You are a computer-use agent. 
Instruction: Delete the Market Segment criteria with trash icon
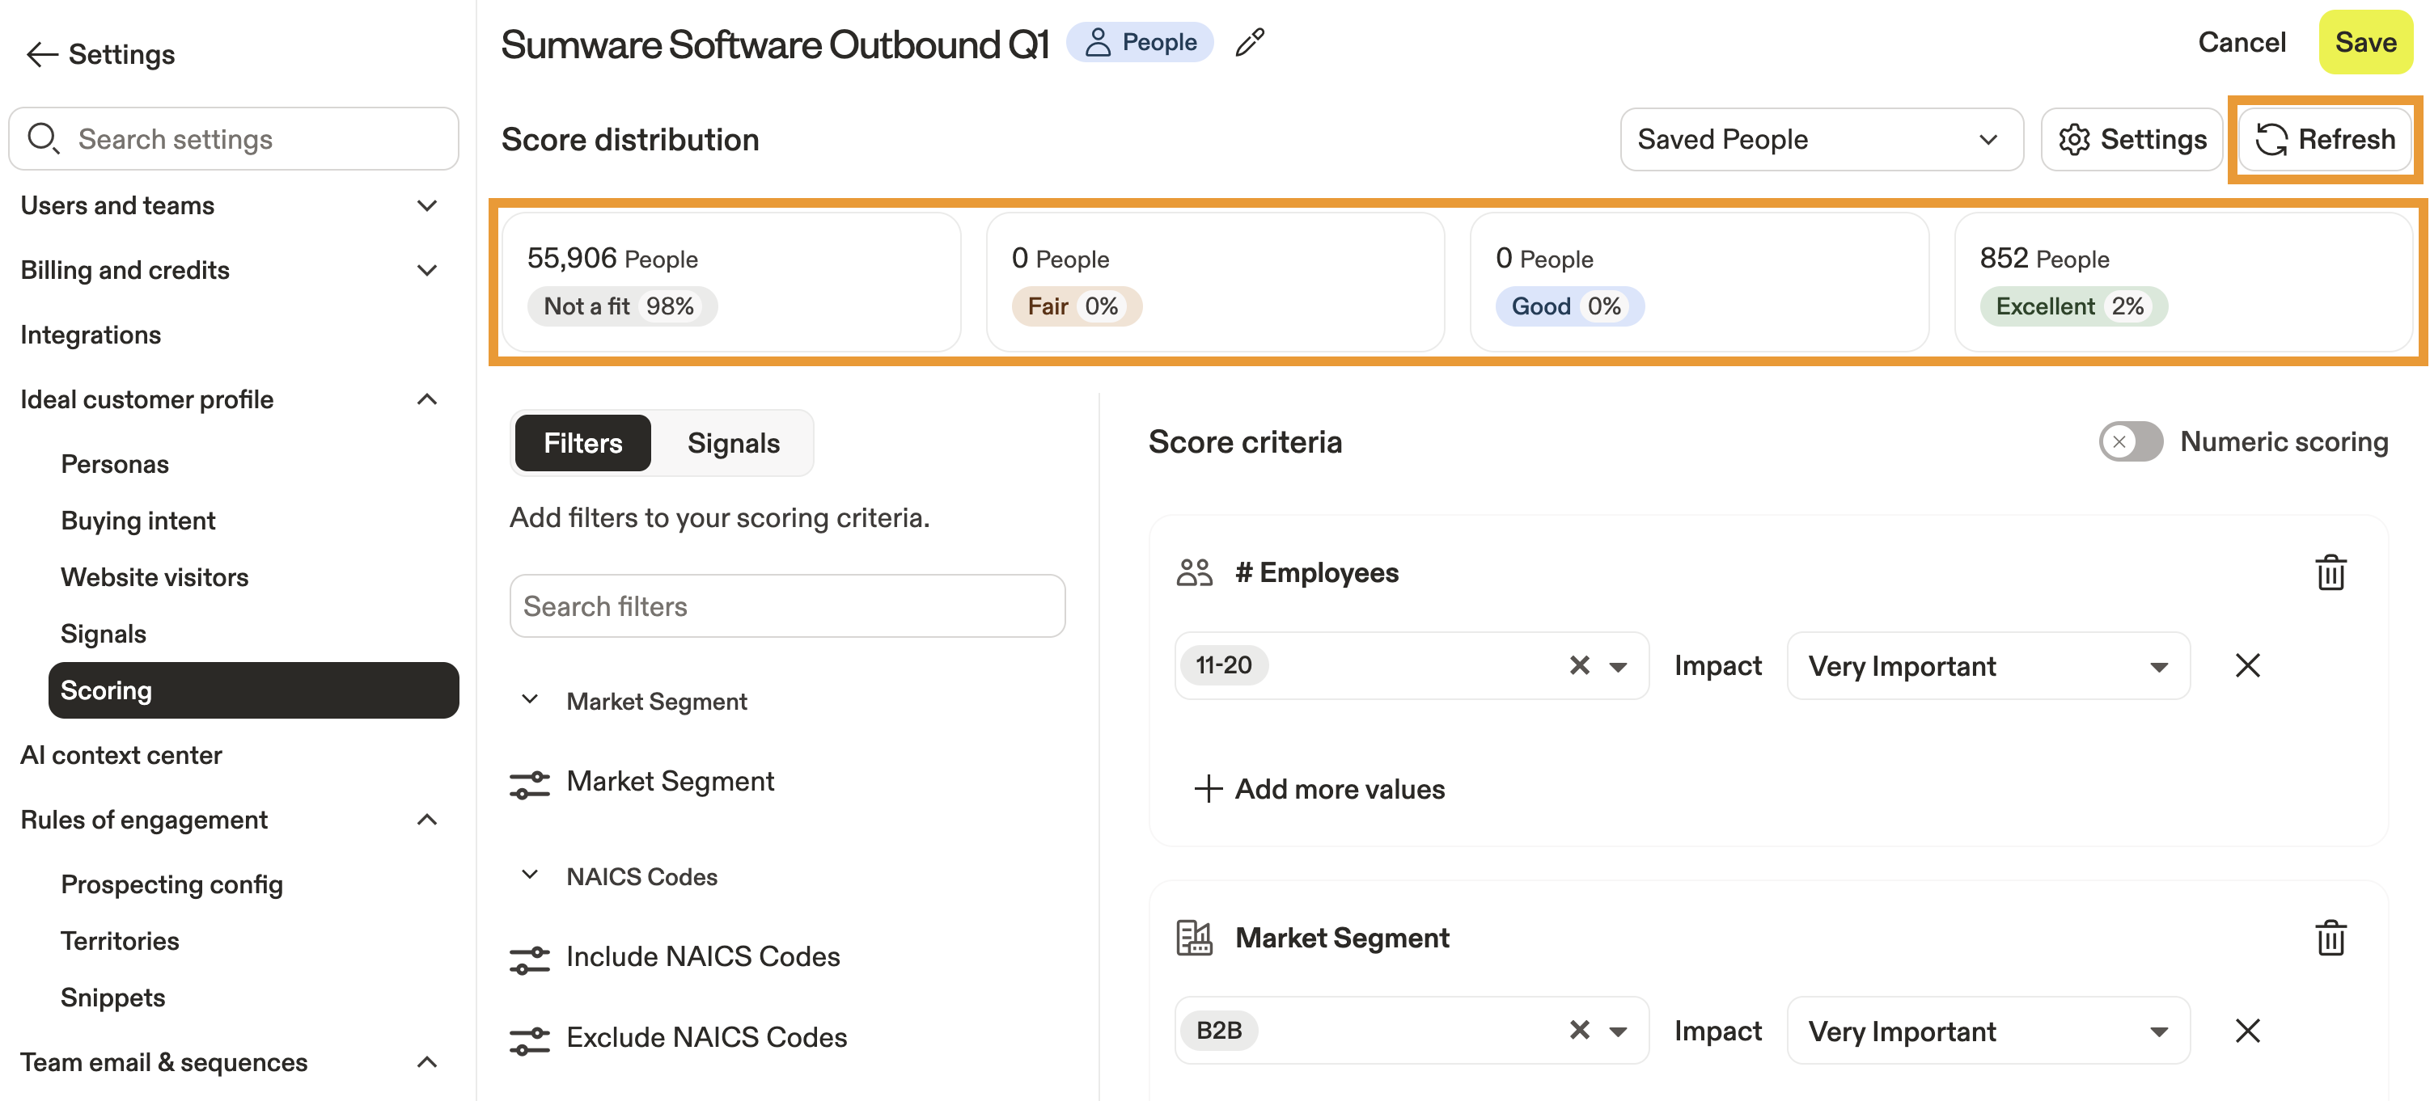pyautogui.click(x=2330, y=938)
